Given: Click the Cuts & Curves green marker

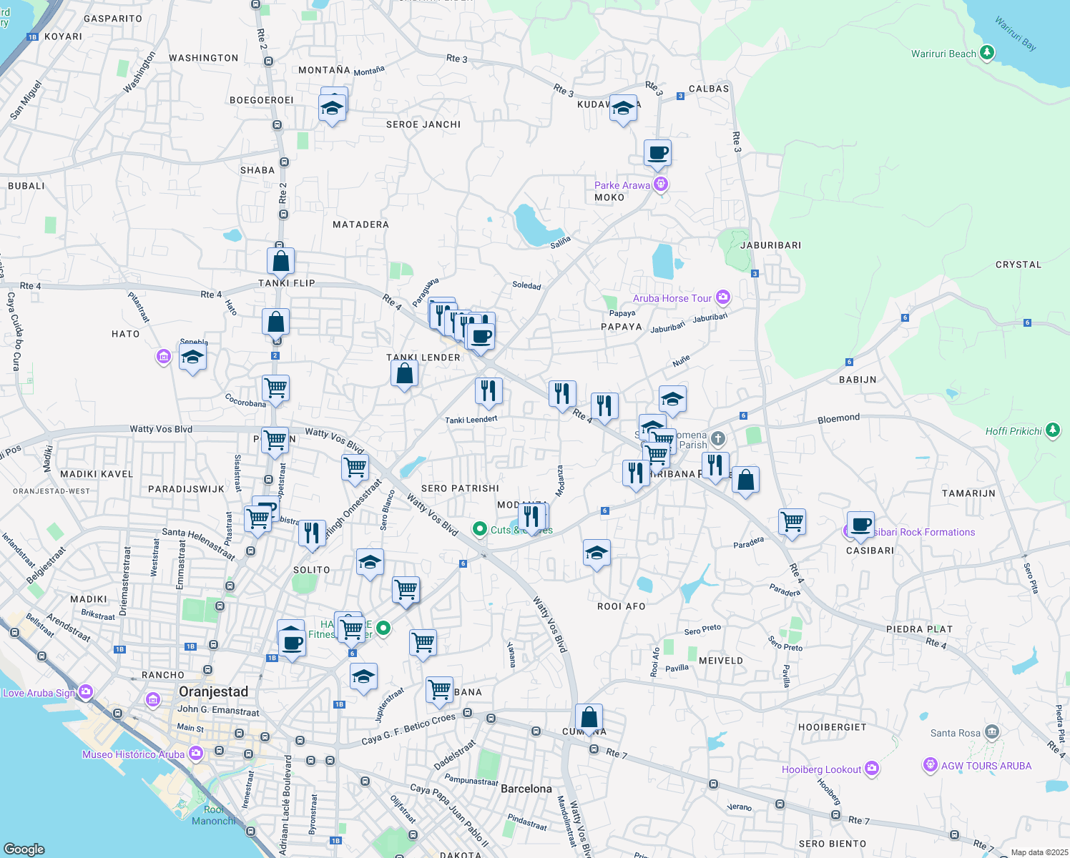Looking at the screenshot, I should (480, 529).
